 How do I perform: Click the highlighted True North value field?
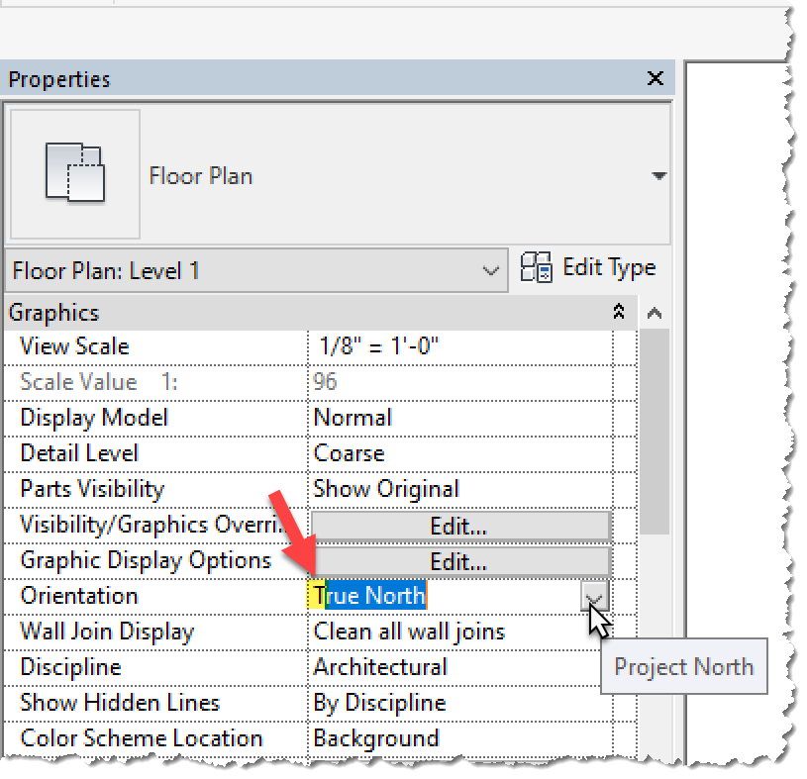369,596
